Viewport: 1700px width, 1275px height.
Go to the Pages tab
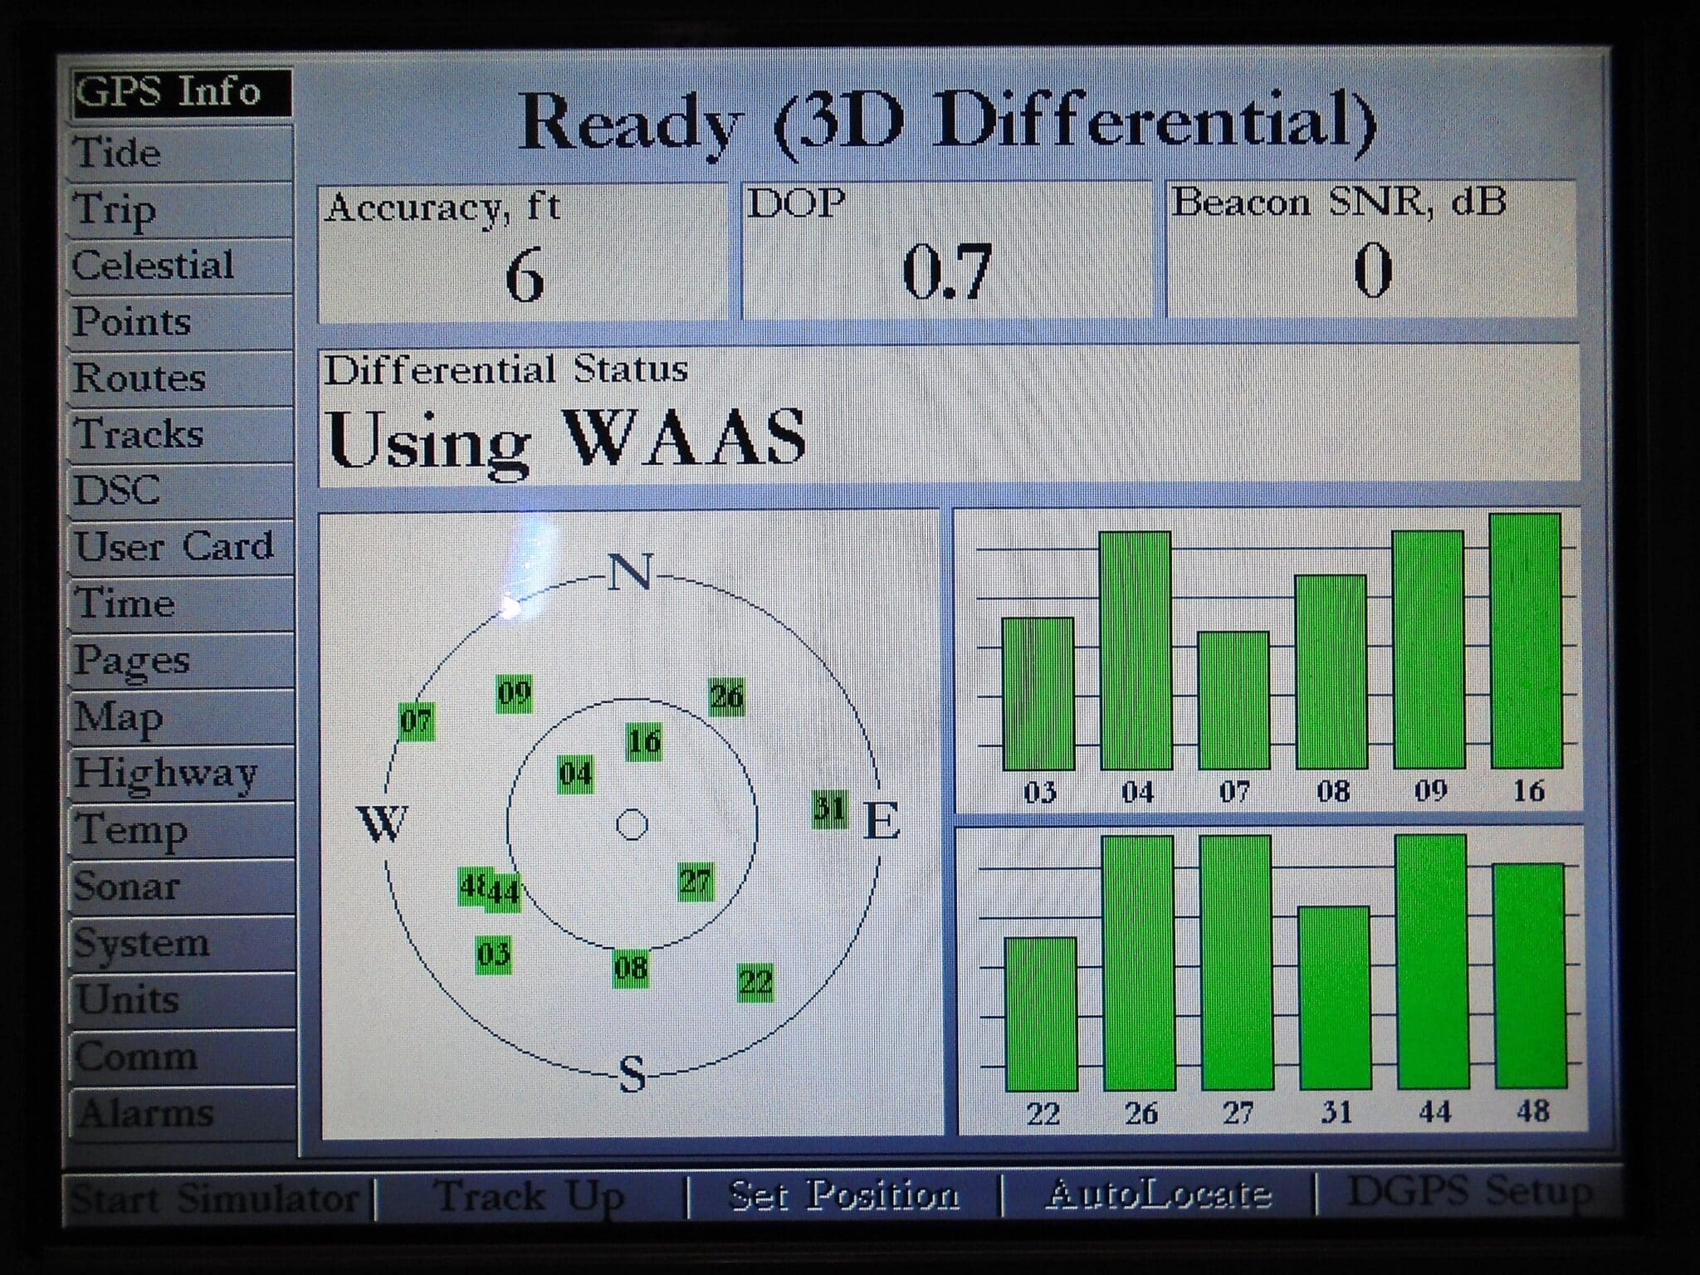point(181,661)
